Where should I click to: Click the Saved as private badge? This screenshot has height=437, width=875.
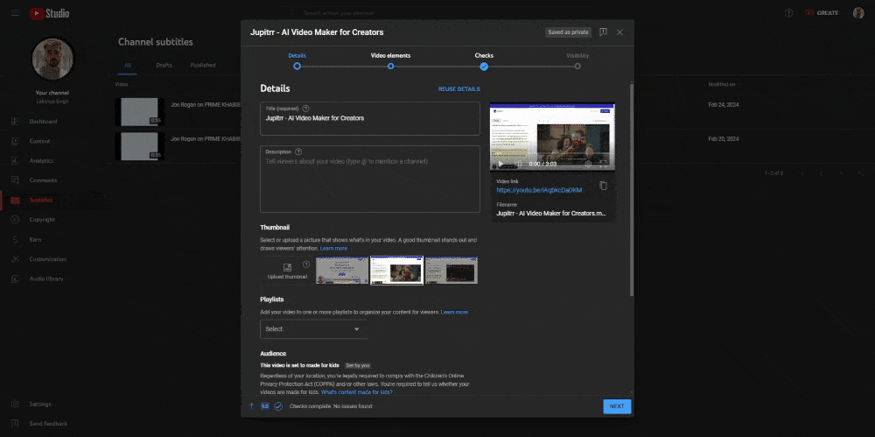click(x=568, y=32)
